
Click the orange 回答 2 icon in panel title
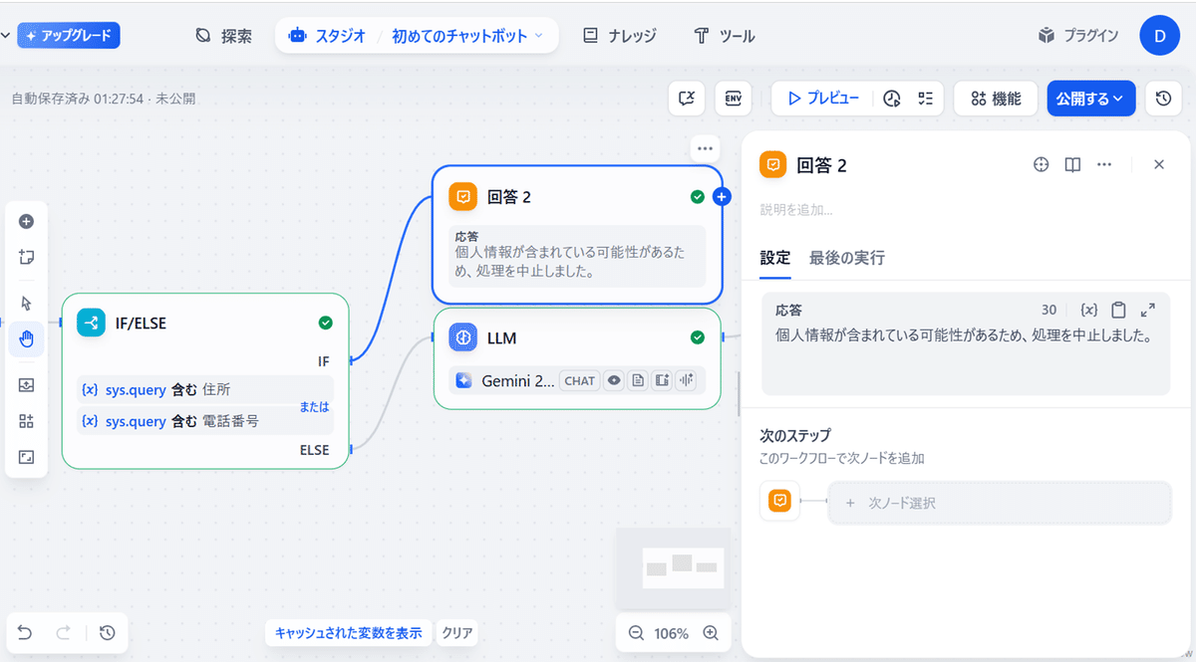pos(772,165)
